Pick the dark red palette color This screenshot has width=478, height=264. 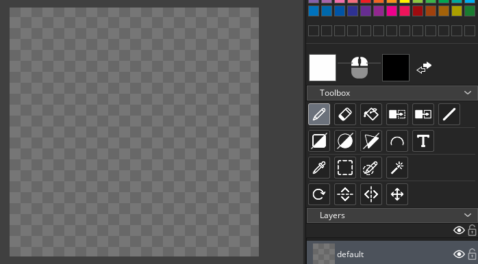pyautogui.click(x=418, y=11)
